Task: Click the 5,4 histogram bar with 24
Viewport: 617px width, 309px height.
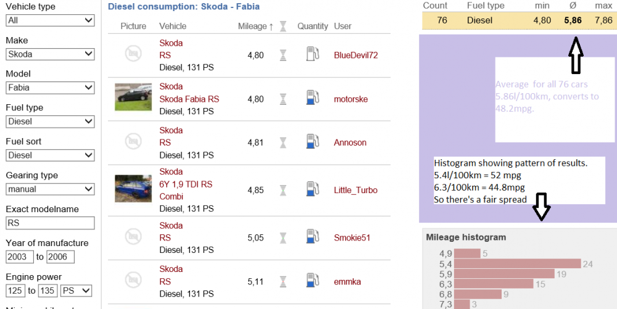Action: [518, 264]
